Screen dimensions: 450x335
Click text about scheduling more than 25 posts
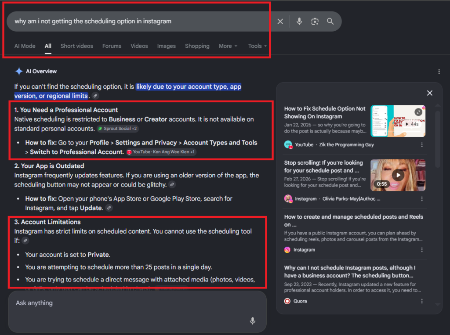pos(119,267)
